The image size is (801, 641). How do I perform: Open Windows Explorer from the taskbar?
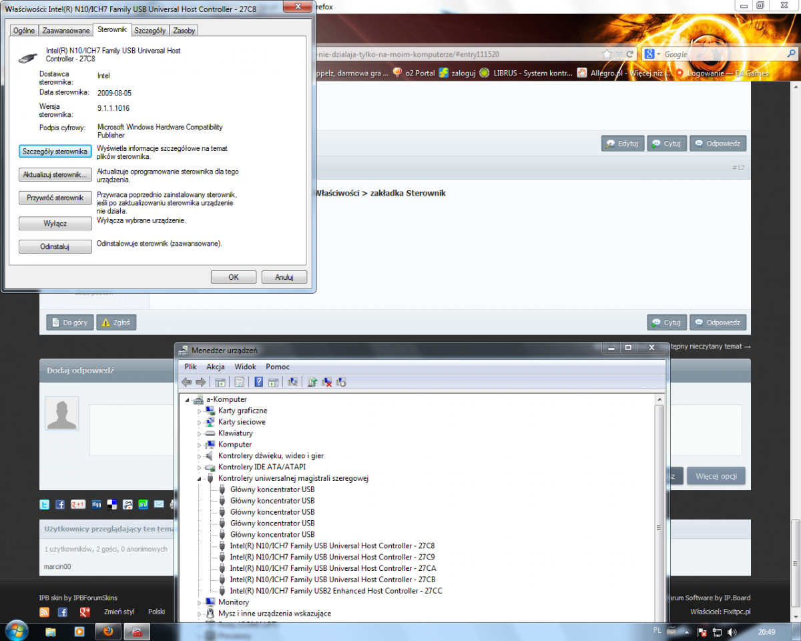(50, 630)
